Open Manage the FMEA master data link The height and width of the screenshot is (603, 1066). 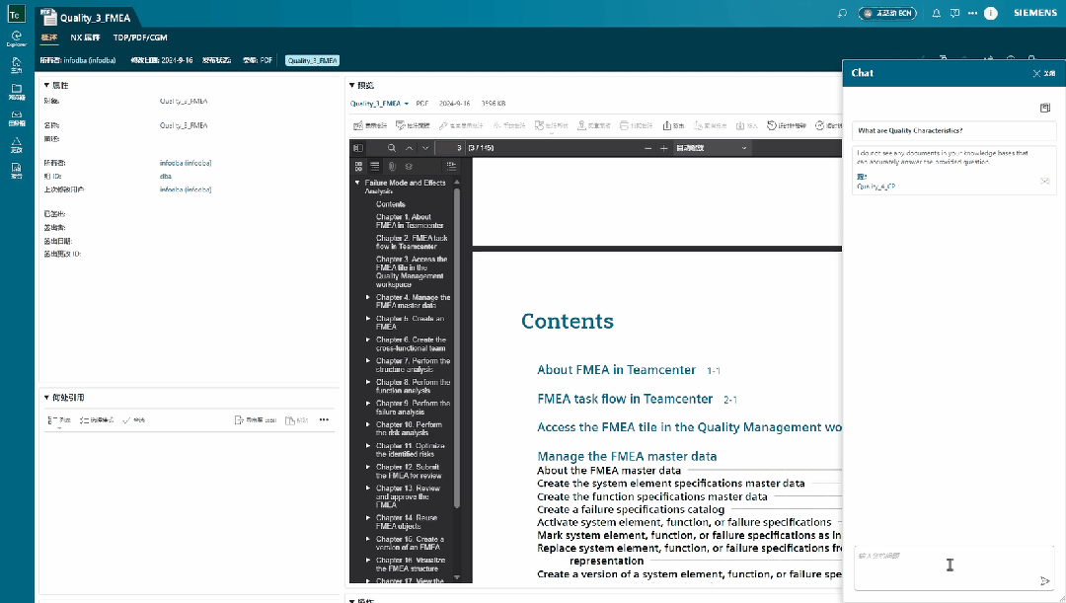[627, 456]
